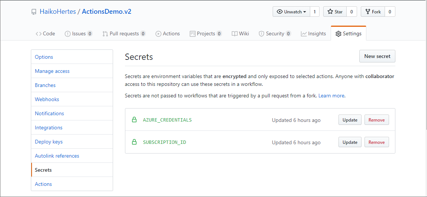Open the Actions tab in the repository navigation
This screenshot has width=427, height=197.
coord(167,33)
